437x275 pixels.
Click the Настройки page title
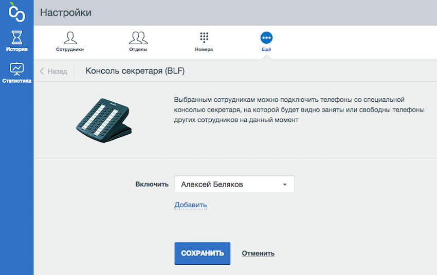click(x=66, y=12)
